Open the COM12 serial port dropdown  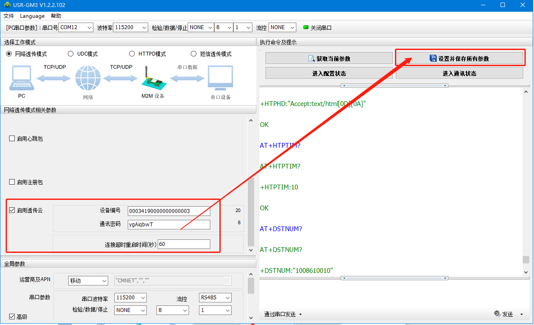point(76,27)
